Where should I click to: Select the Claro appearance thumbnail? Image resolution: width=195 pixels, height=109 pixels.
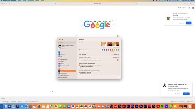tap(104, 44)
